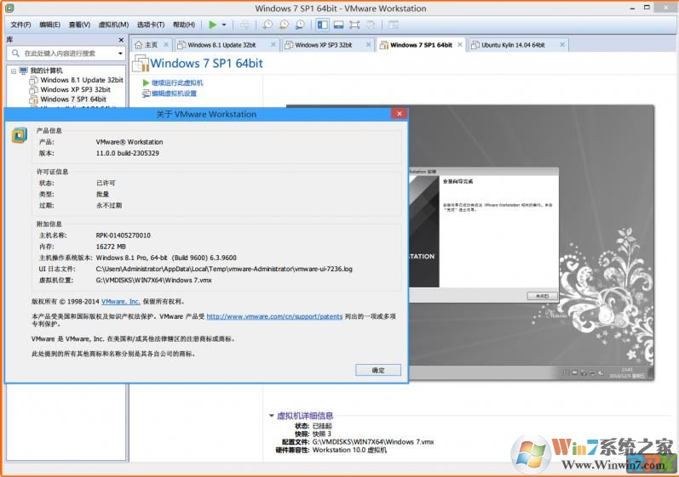Click the library search input field
The image size is (679, 477).
pyautogui.click(x=66, y=54)
